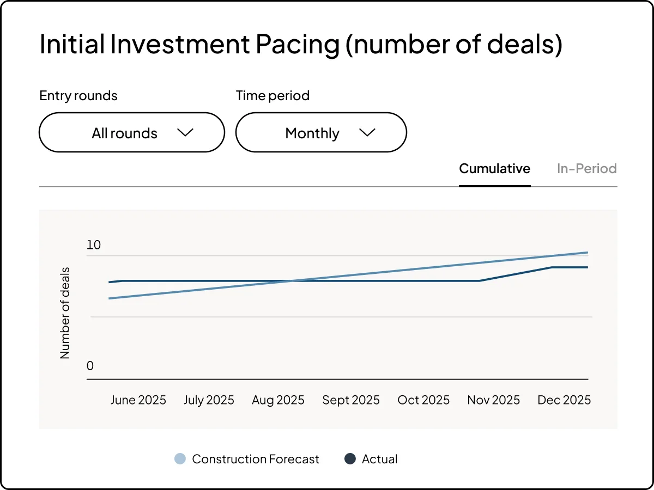Click the Construction Forecast legend dot
The height and width of the screenshot is (490, 654).
[x=180, y=459]
